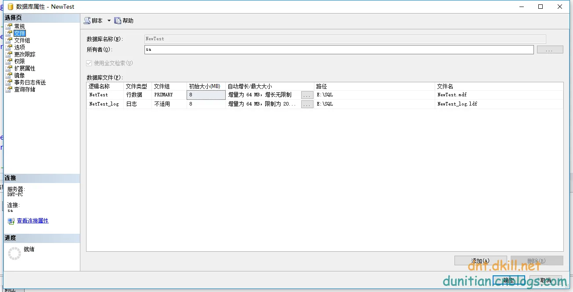Click the 帮助 help icon in toolbar
This screenshot has height=292, width=573.
point(118,21)
